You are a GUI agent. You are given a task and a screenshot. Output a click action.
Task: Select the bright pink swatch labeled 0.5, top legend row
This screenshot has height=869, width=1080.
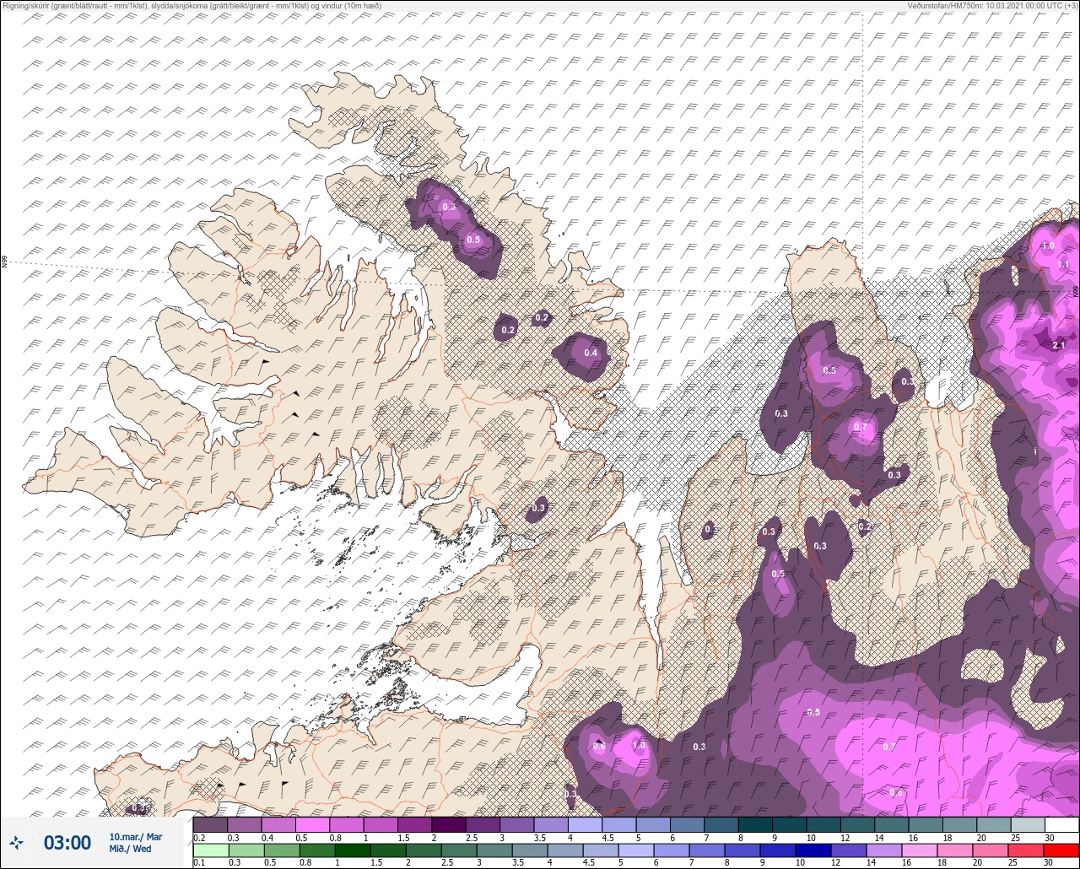point(312,824)
